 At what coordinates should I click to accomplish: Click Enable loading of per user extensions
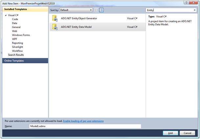[x=83, y=121]
